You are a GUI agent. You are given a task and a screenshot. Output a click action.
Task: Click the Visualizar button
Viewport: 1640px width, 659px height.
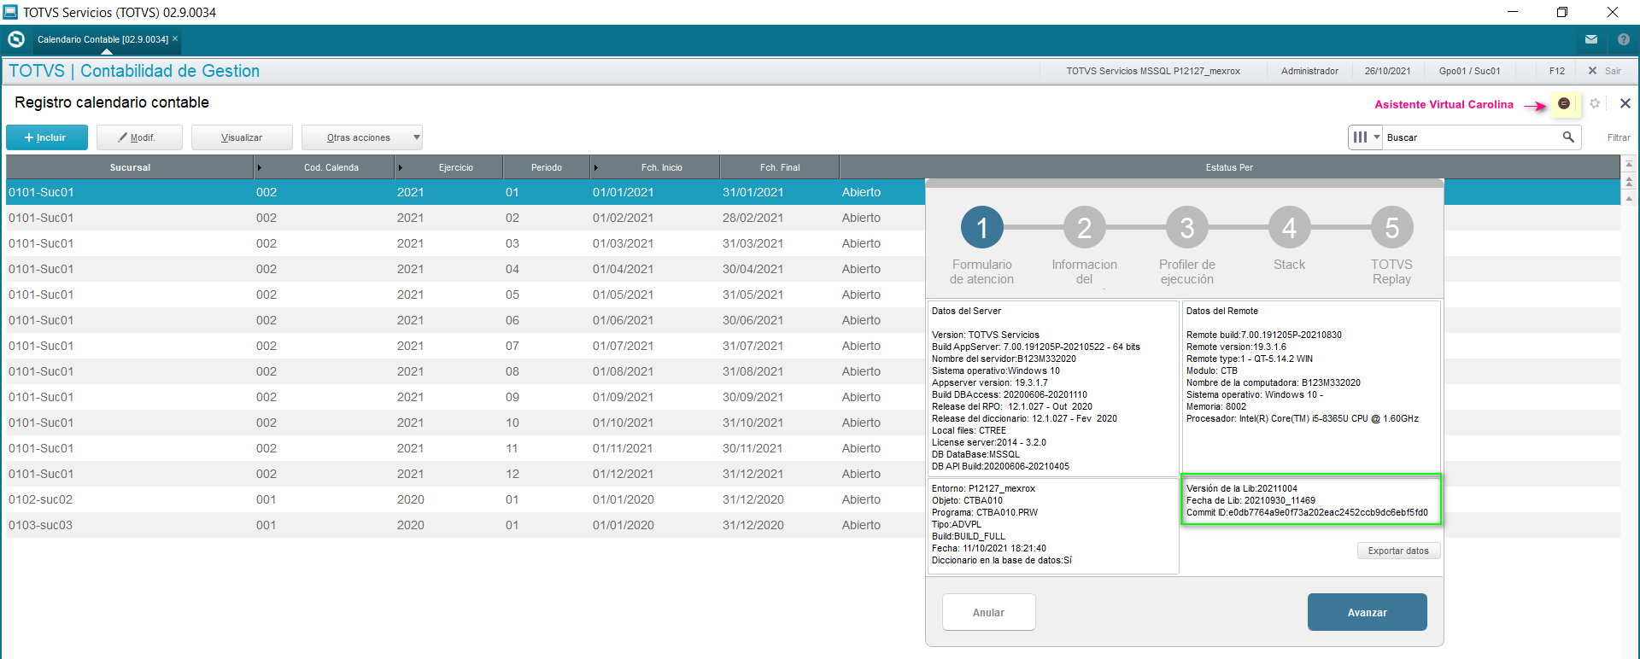(x=242, y=137)
